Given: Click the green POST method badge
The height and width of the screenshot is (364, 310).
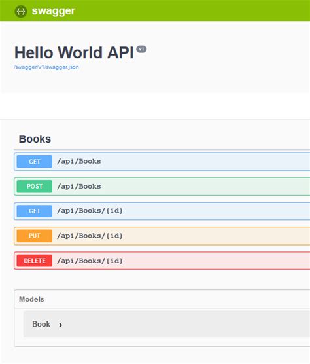Looking at the screenshot, I should [x=34, y=186].
